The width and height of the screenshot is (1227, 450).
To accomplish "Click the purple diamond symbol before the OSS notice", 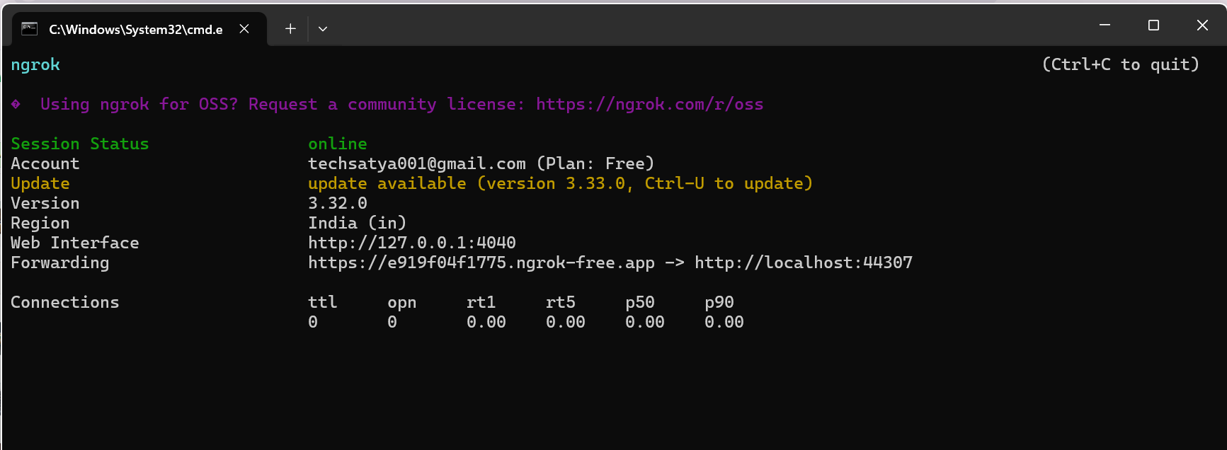I will point(16,104).
